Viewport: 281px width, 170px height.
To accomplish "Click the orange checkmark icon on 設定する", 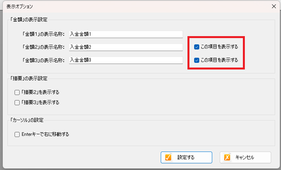I will tap(168, 157).
